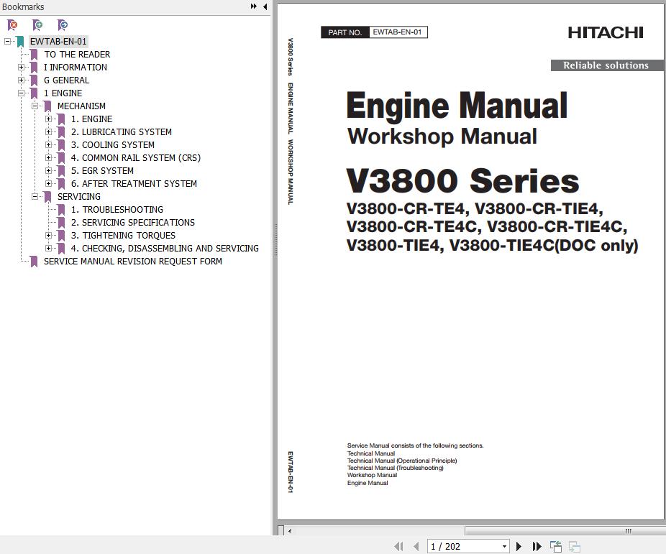The height and width of the screenshot is (554, 666).
Task: Open 4. COMMON RAIL SYSTEM (CRS) label
Action: (x=136, y=158)
